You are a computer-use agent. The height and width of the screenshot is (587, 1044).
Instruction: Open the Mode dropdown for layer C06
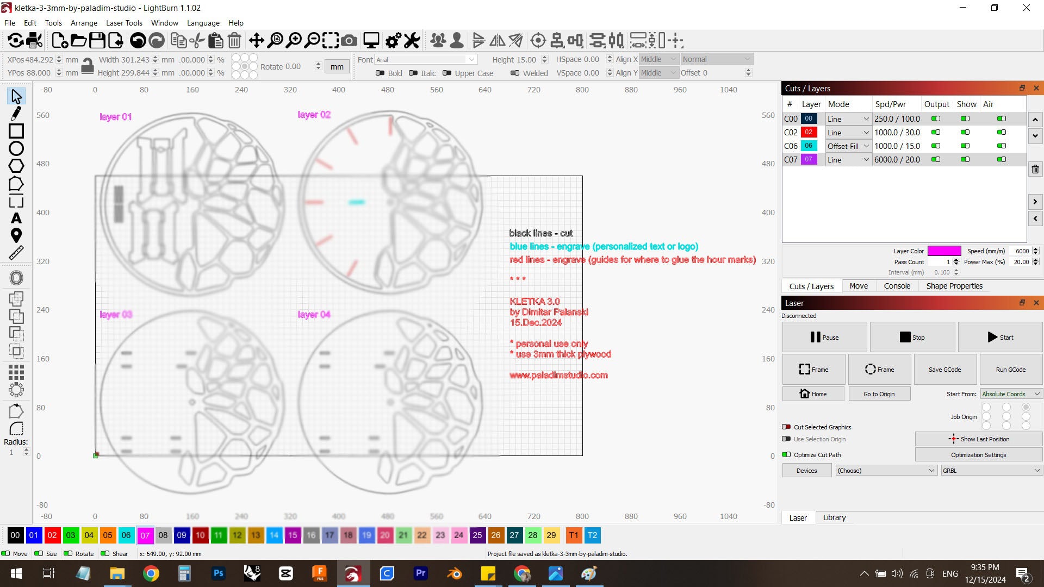[x=848, y=146]
